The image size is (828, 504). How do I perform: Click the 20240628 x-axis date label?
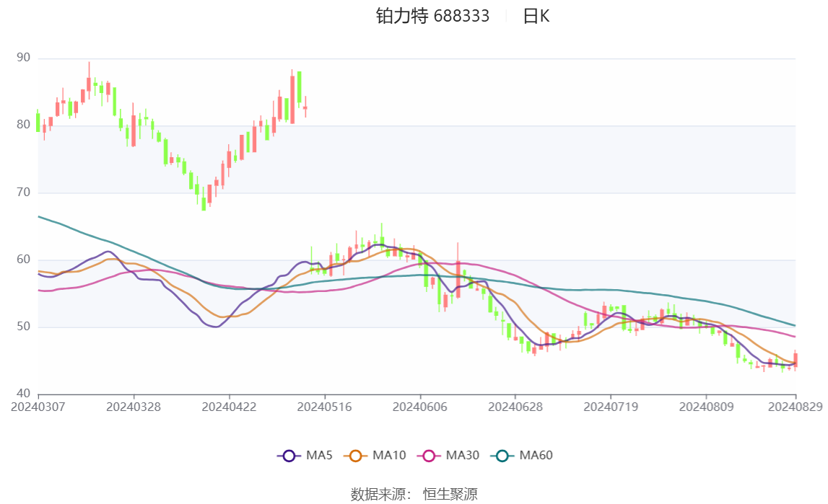click(x=515, y=407)
